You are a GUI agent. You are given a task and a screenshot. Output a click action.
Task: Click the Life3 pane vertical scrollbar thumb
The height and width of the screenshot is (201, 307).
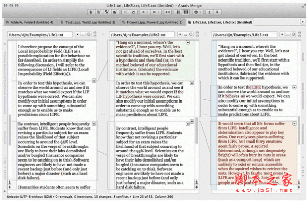point(299,130)
